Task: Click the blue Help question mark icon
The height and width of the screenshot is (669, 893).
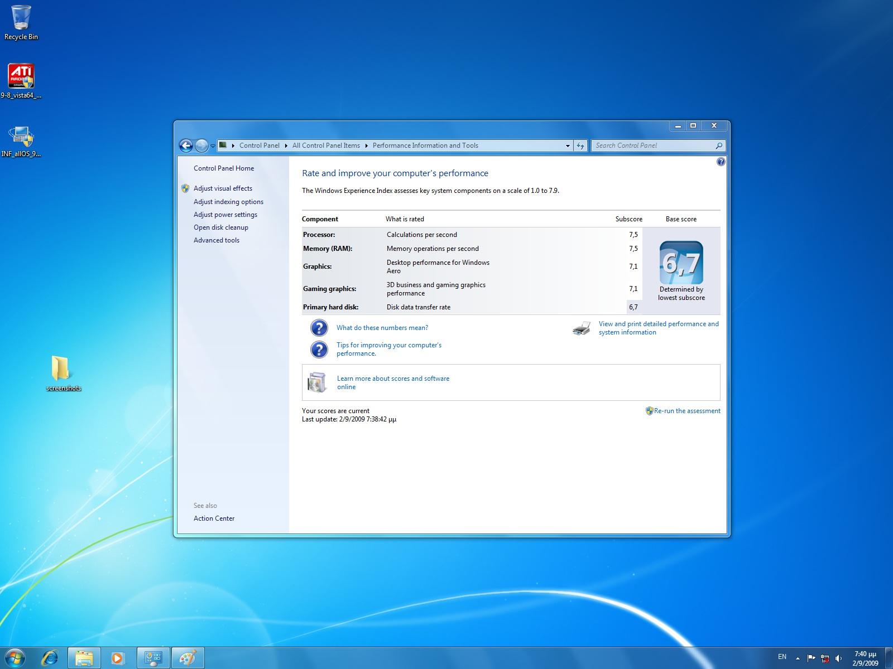Action: click(721, 162)
